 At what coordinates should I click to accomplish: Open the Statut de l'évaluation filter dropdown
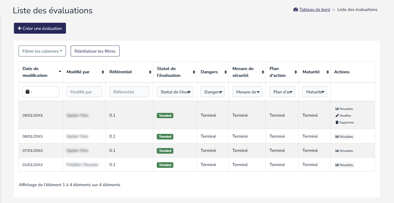point(175,92)
